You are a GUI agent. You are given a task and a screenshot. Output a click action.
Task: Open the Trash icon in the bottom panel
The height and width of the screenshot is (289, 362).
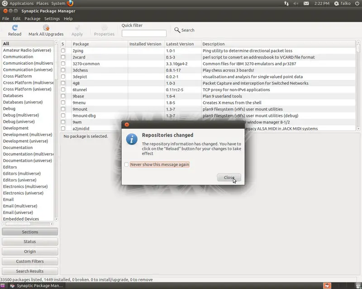click(358, 286)
